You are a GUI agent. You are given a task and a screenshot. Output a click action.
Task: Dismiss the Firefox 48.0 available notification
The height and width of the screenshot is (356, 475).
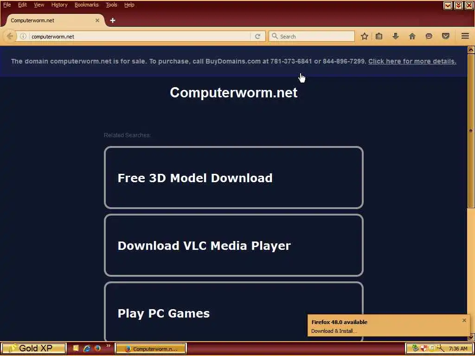[x=464, y=320]
